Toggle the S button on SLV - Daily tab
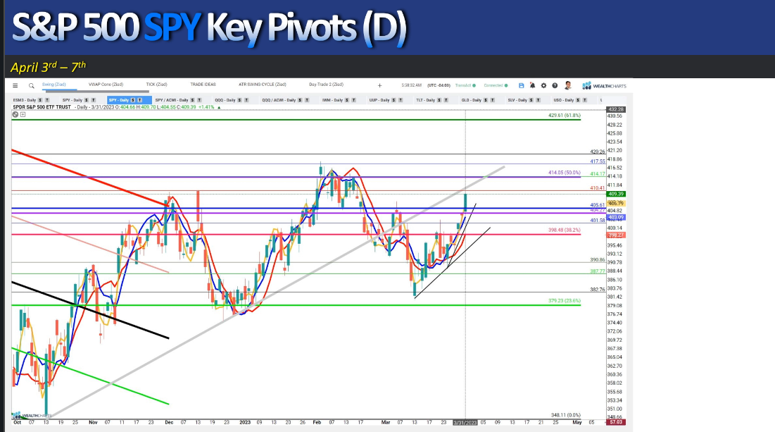 tap(531, 100)
